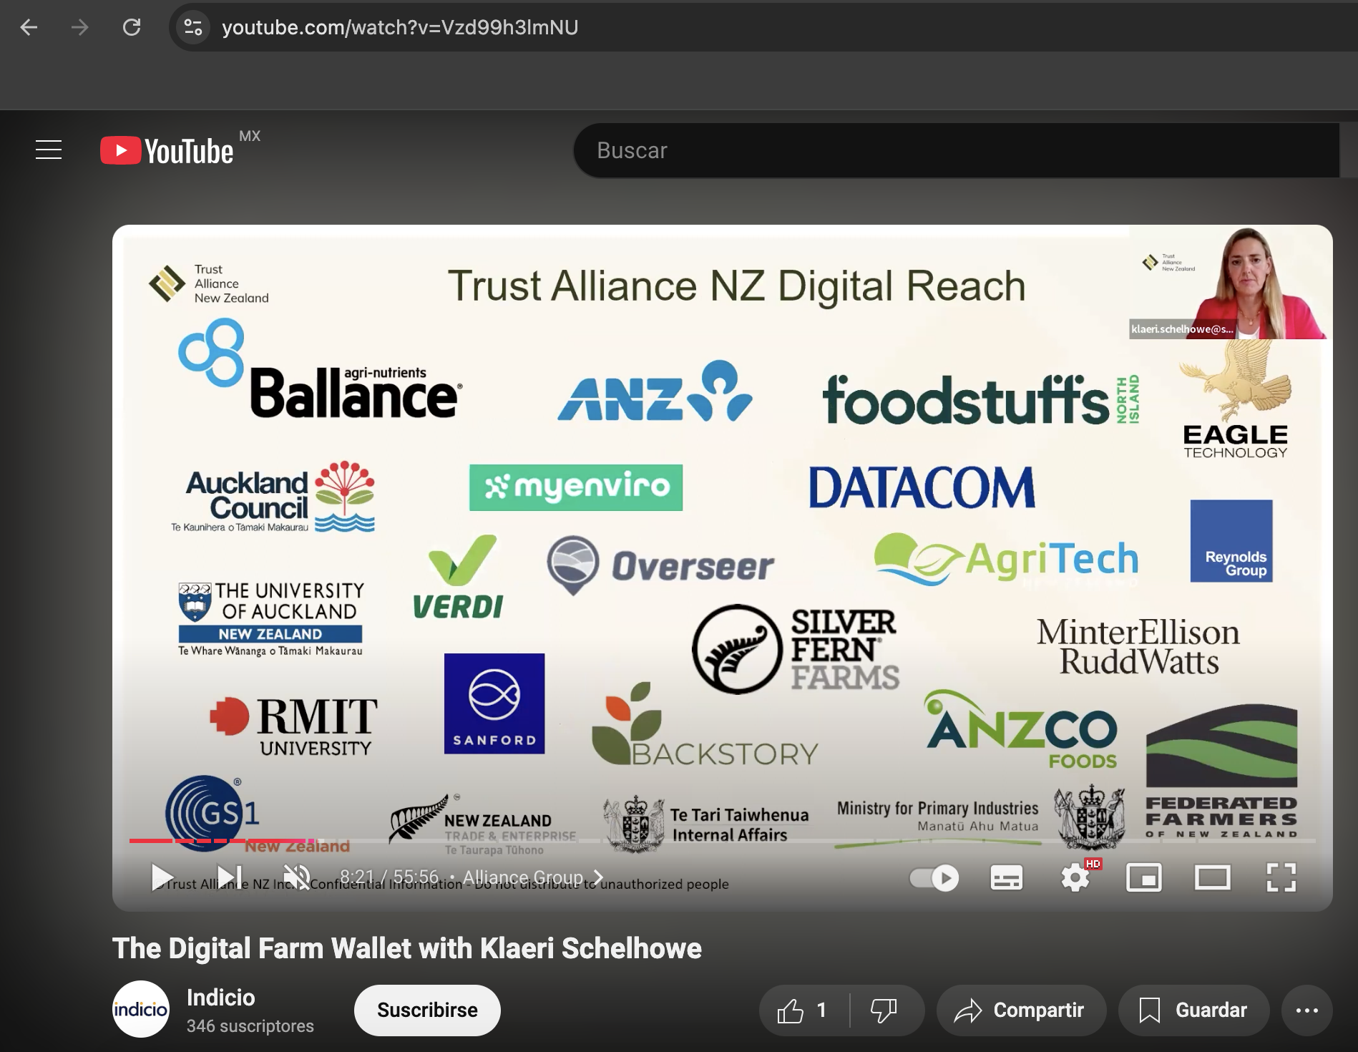This screenshot has height=1052, width=1358.
Task: Go back with the browser back arrow
Action: tap(29, 27)
